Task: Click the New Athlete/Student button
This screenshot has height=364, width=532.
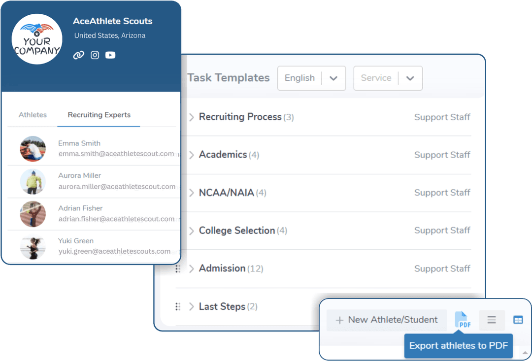Action: tap(387, 320)
